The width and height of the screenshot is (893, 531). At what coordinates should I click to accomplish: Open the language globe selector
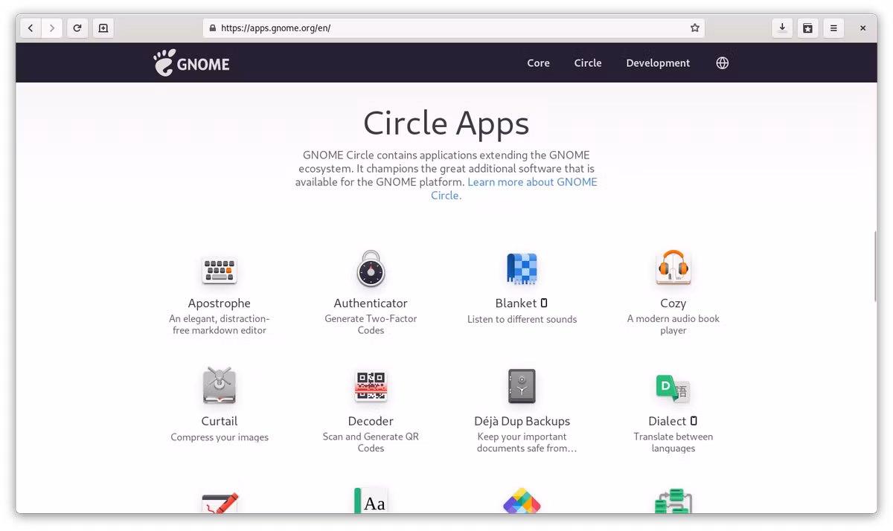pos(722,63)
